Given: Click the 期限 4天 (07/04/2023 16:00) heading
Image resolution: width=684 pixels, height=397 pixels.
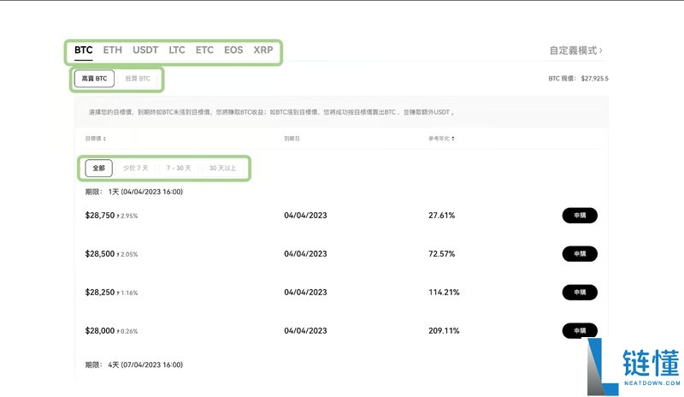Looking at the screenshot, I should 134,364.
